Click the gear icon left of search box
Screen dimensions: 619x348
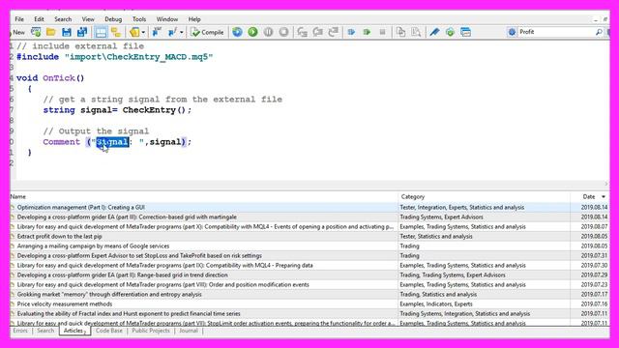tap(512, 32)
